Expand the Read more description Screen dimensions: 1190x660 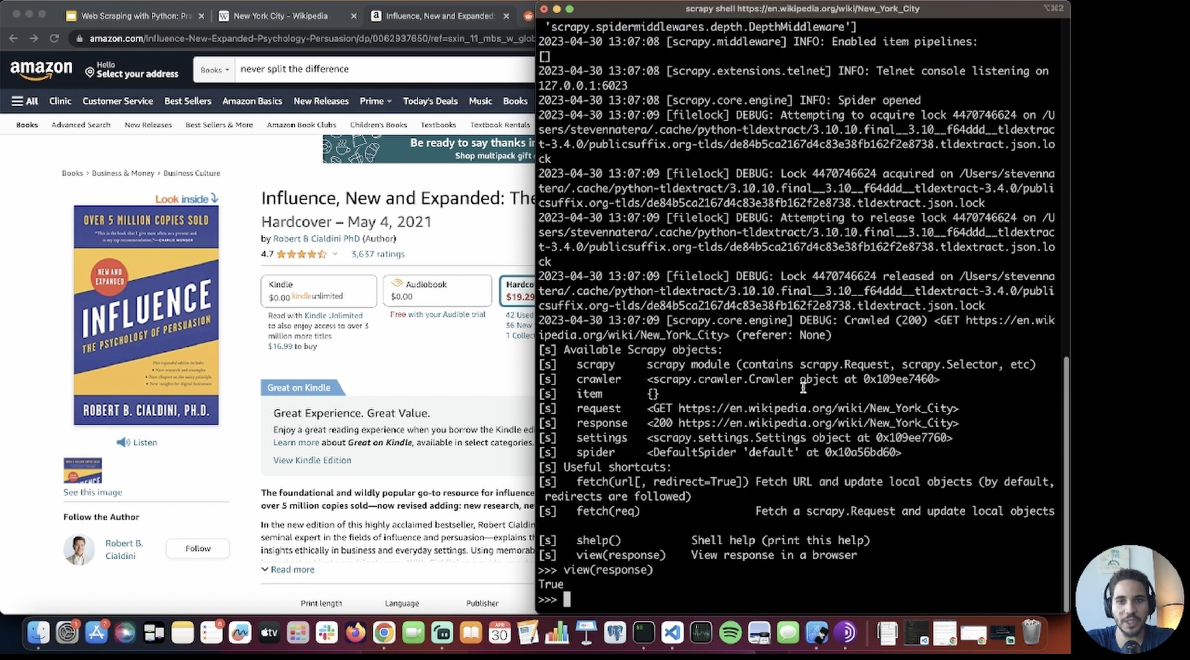[288, 569]
